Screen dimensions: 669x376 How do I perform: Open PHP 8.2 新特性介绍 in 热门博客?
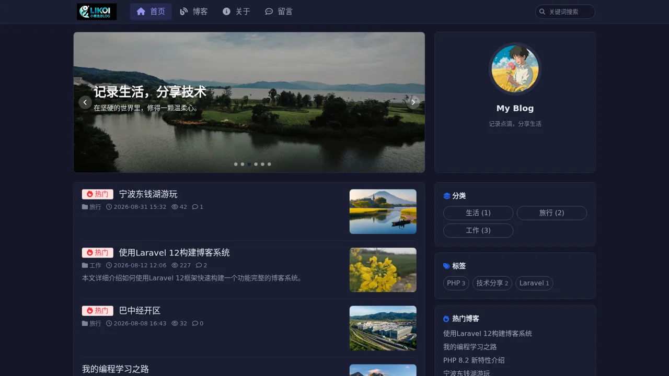tap(474, 360)
